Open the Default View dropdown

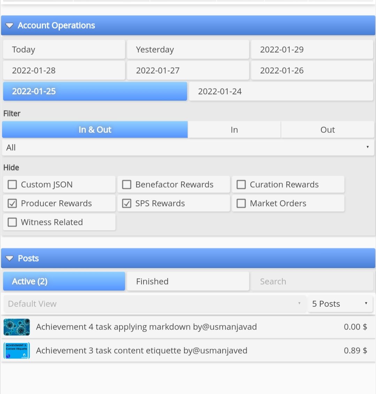(155, 304)
